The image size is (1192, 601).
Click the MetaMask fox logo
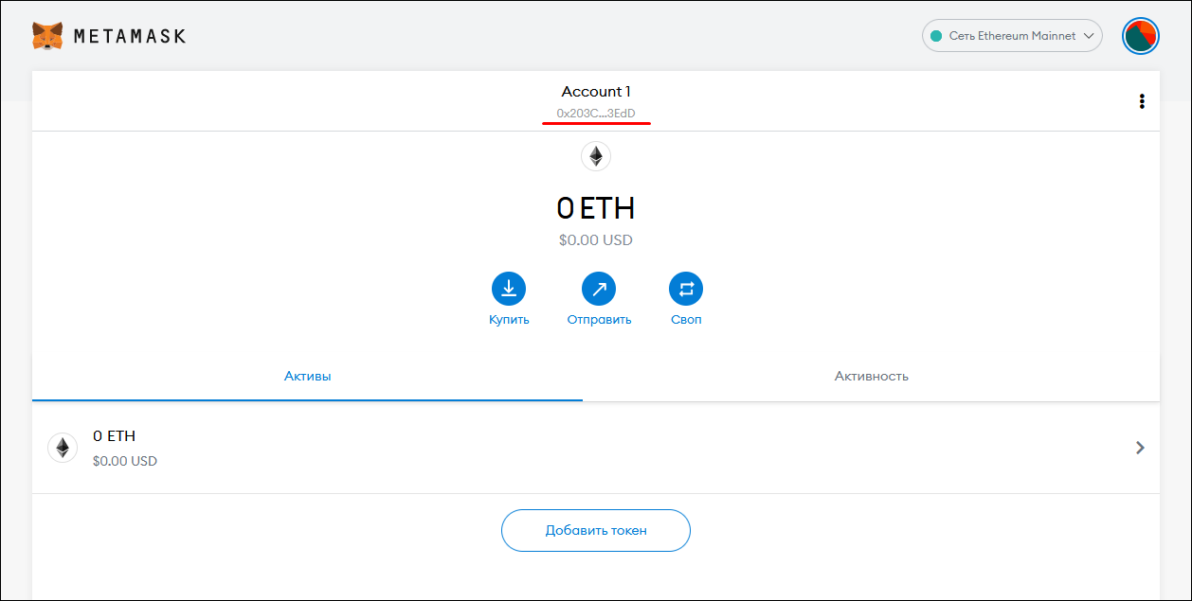47,36
